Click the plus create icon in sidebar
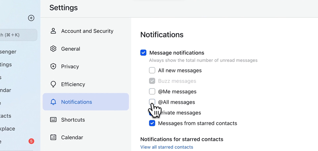Image resolution: width=318 pixels, height=151 pixels. coord(31,18)
